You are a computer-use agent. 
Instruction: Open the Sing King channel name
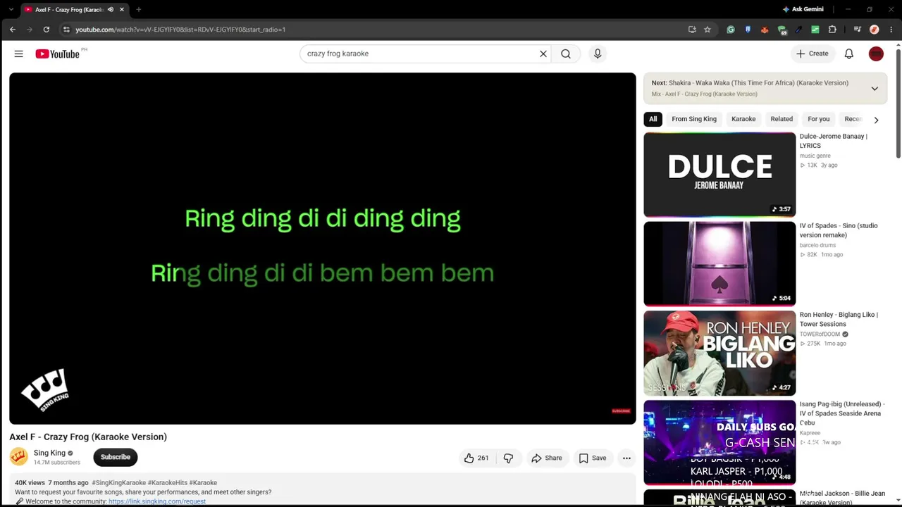pos(49,453)
